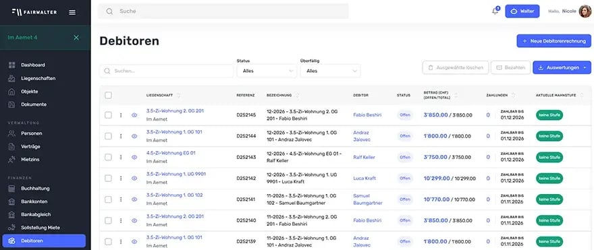Open Bankkonten in the sidebar
Screen dimensions: 594x250
34,201
